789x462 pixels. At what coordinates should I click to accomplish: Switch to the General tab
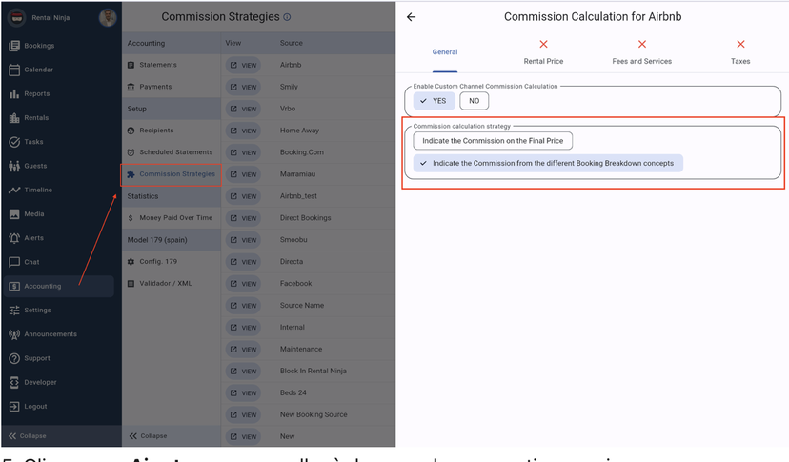pyautogui.click(x=445, y=52)
